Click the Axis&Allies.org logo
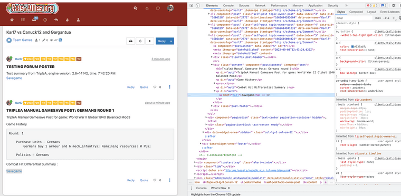401x196 pixels. coord(33,8)
